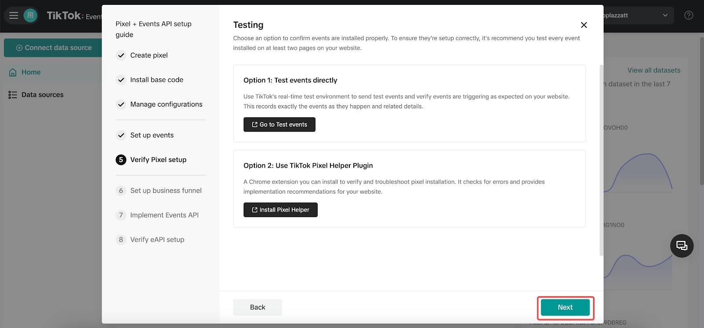Click the page's right-edge scrollbar

tap(701, 111)
